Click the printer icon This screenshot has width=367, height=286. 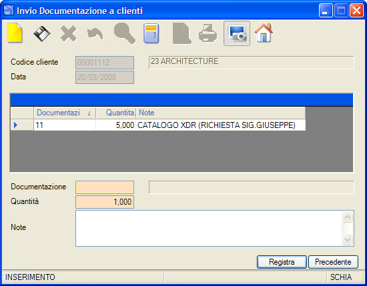(x=208, y=33)
